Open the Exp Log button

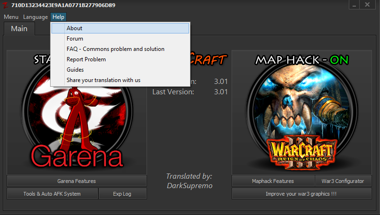122,194
